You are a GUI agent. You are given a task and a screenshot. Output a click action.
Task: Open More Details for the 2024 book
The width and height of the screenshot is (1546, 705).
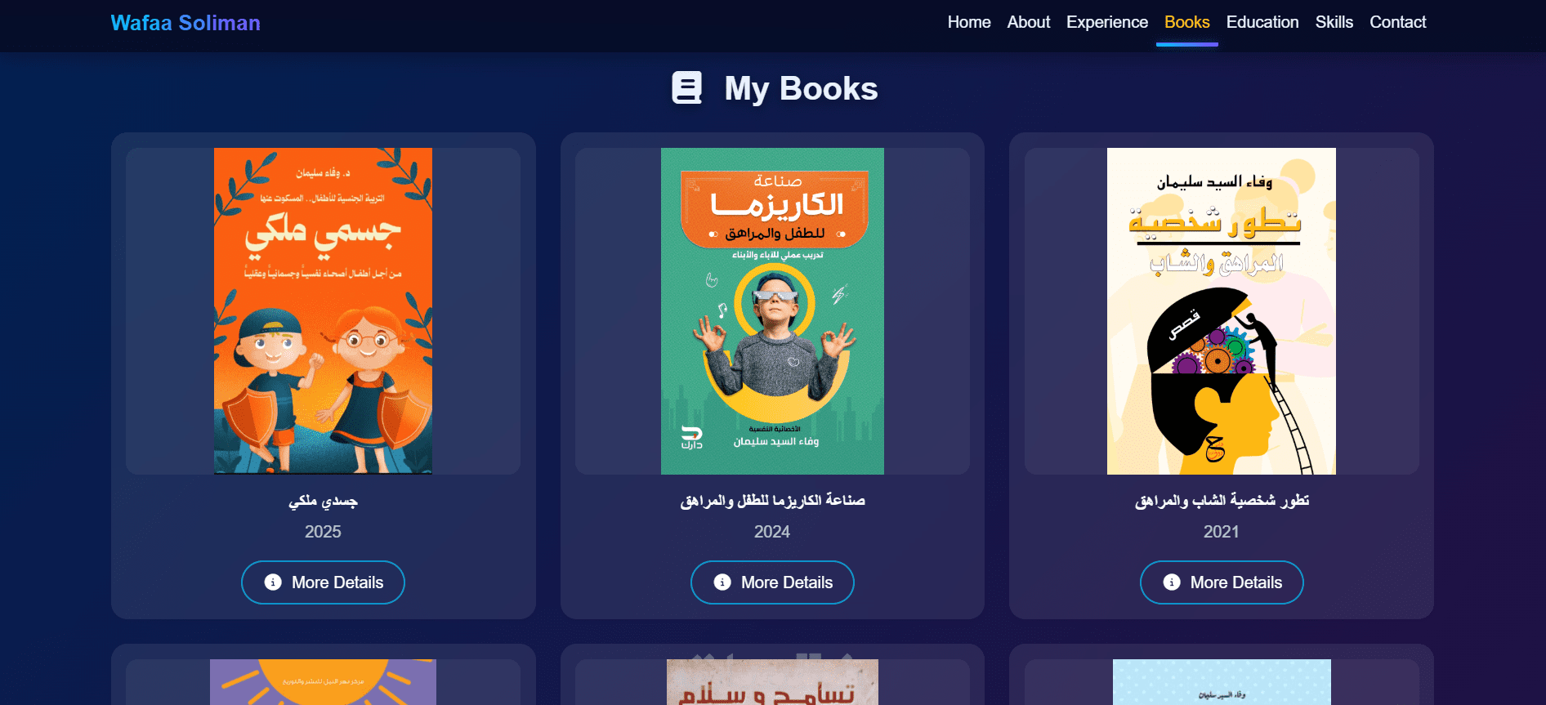(x=772, y=582)
